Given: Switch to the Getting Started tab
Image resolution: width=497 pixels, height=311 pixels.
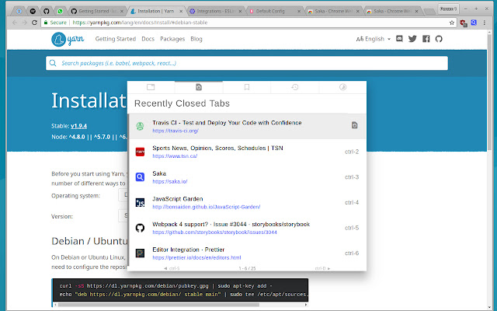Looking at the screenshot, I should click(x=96, y=11).
